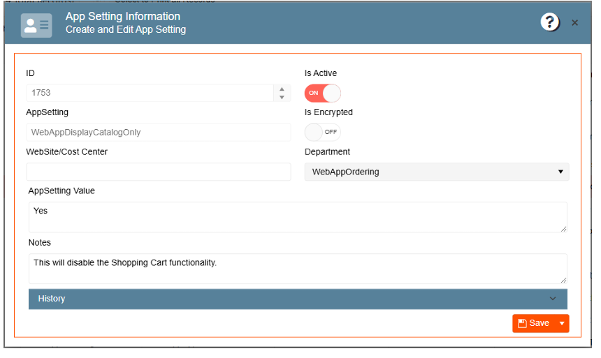Open the Save button's dropdown arrow
Viewport: 601px width, 358px height.
click(561, 323)
